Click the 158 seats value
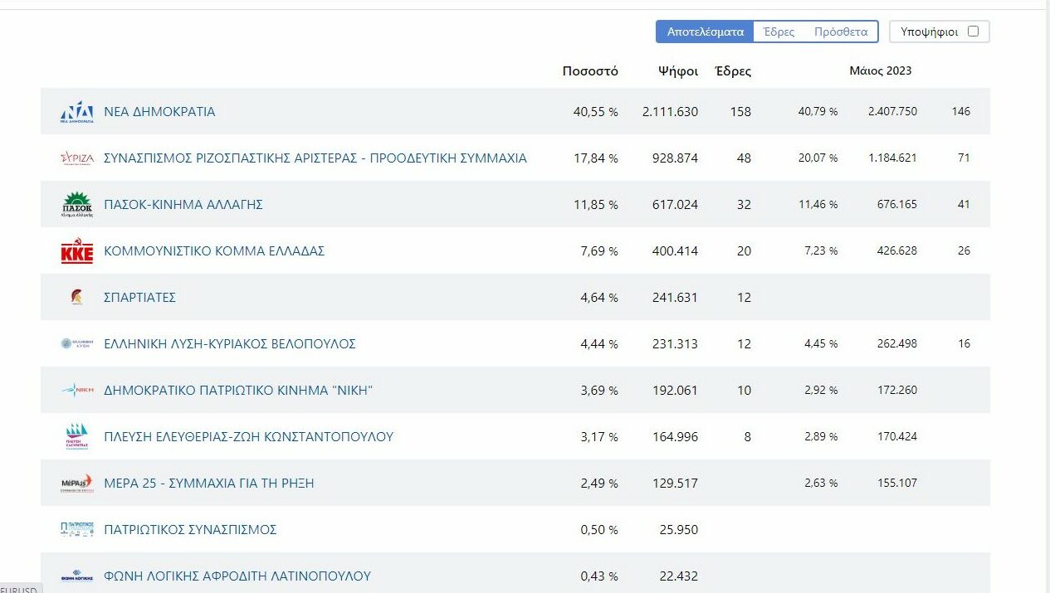The width and height of the screenshot is (1050, 593). (x=740, y=111)
